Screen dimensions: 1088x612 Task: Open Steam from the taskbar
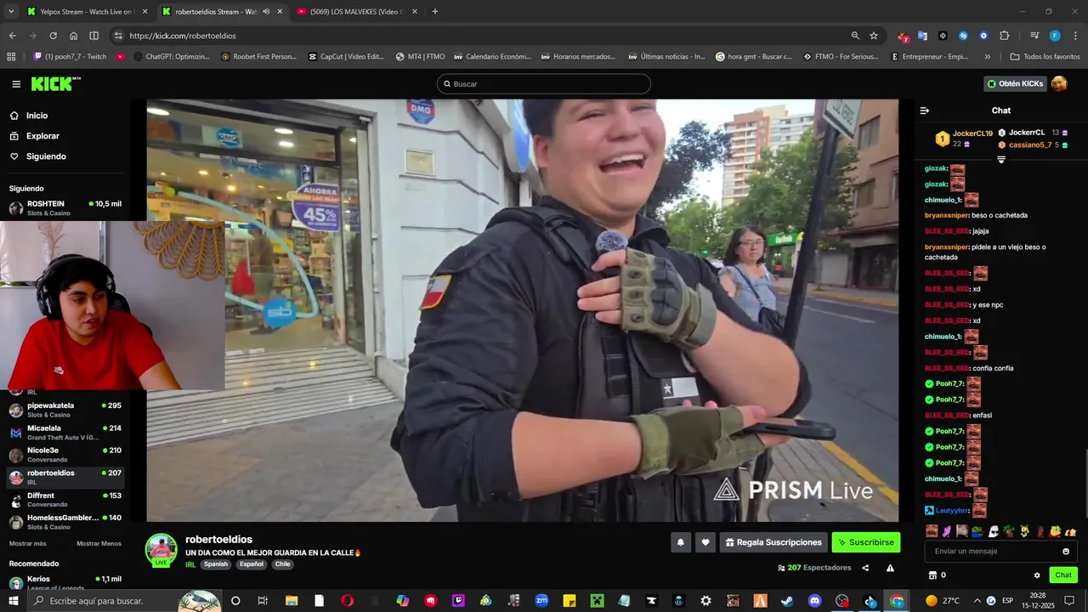pyautogui.click(x=786, y=601)
